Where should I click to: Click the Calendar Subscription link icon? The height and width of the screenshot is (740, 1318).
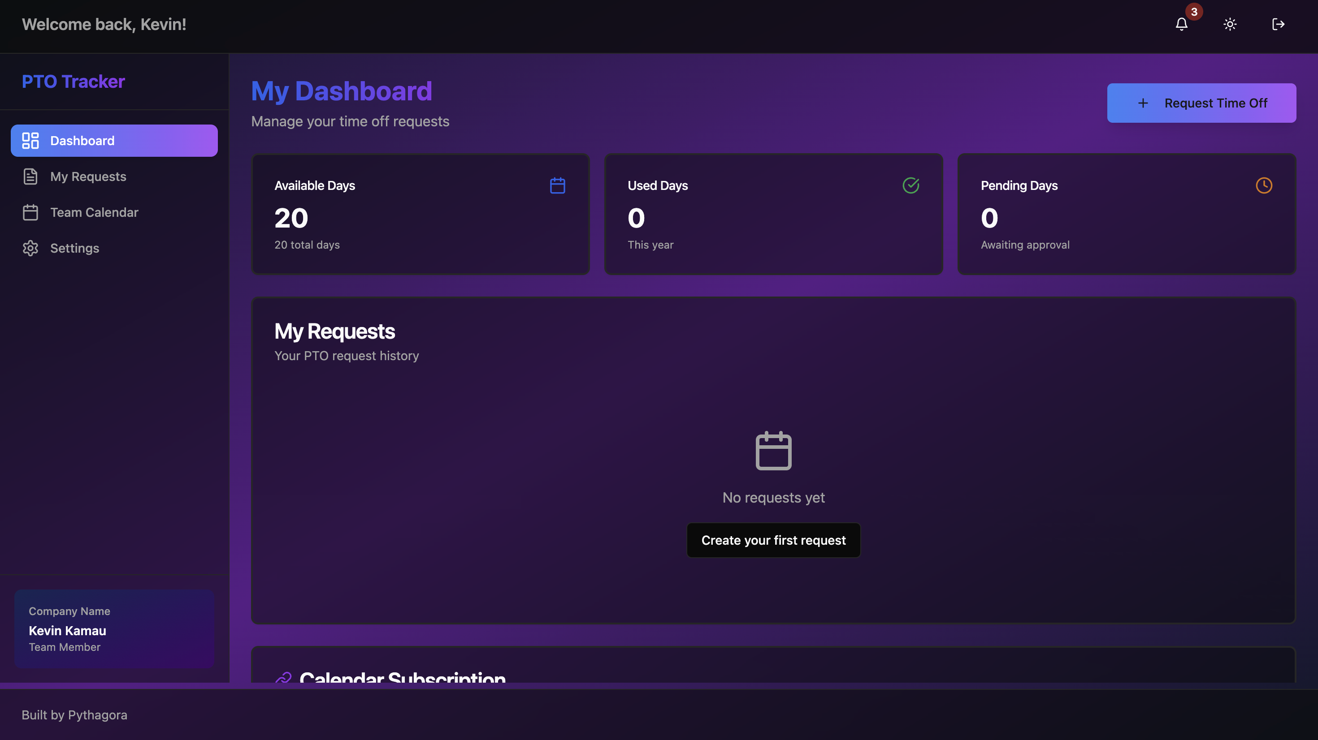283,678
